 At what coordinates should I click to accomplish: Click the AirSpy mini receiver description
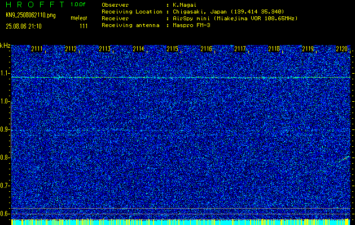coord(235,19)
